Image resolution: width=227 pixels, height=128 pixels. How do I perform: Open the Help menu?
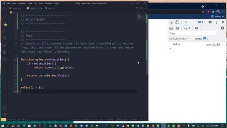[56, 4]
